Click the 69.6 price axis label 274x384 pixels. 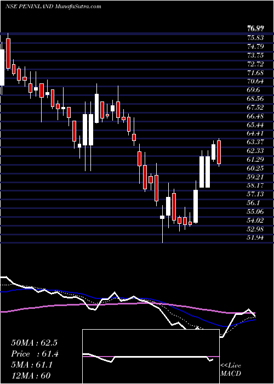(253, 90)
